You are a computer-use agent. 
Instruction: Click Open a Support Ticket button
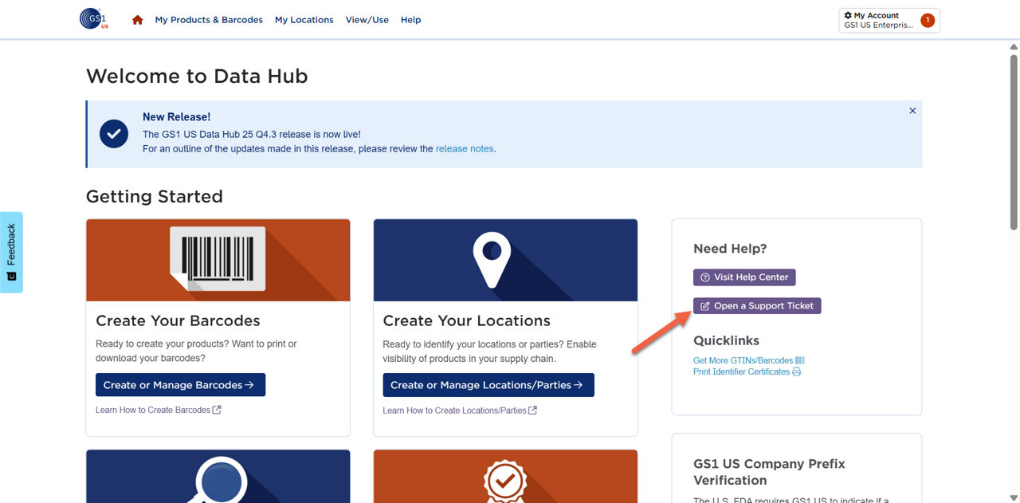click(756, 306)
